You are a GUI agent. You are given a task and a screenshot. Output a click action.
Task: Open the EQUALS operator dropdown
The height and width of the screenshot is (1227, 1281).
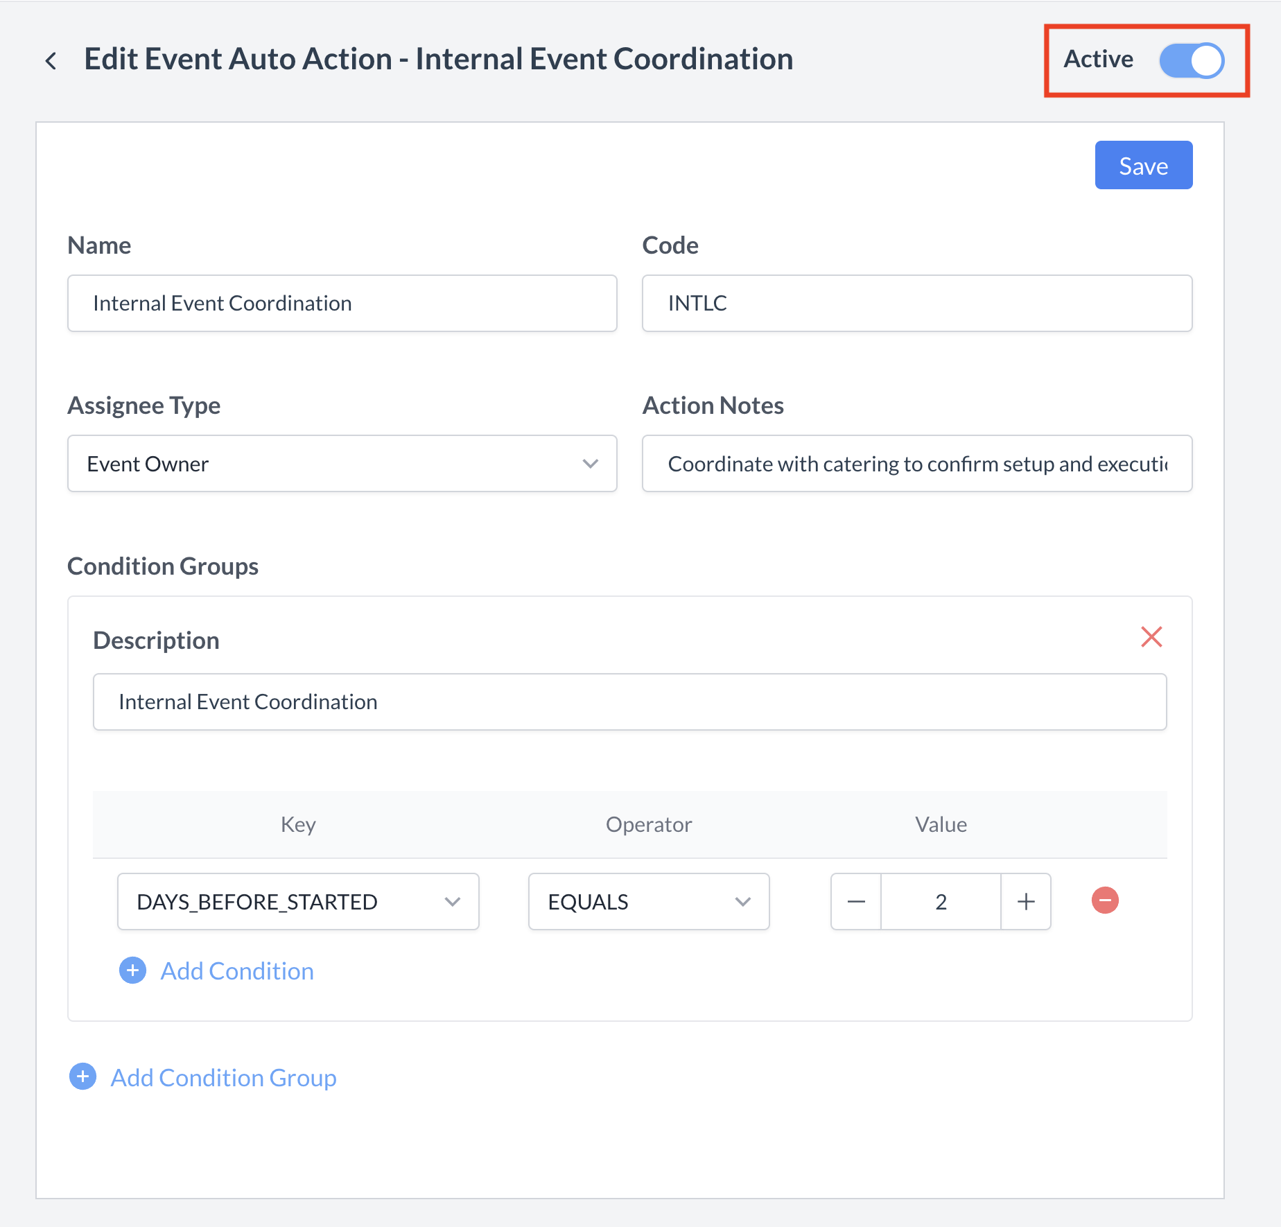click(x=743, y=901)
